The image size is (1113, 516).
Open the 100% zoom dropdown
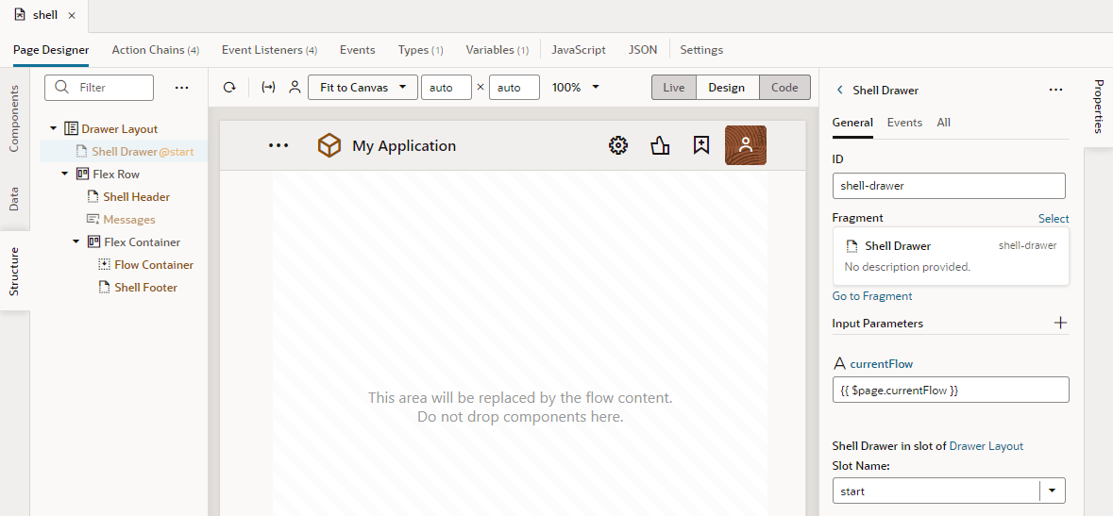(x=576, y=88)
